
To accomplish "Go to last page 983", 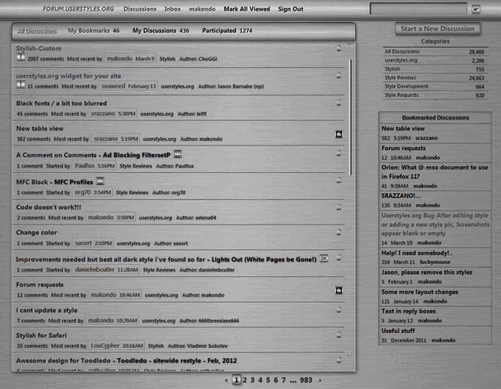I will coord(306,380).
